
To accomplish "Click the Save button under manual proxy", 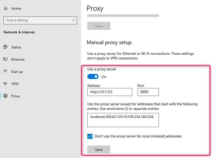I will point(99,150).
